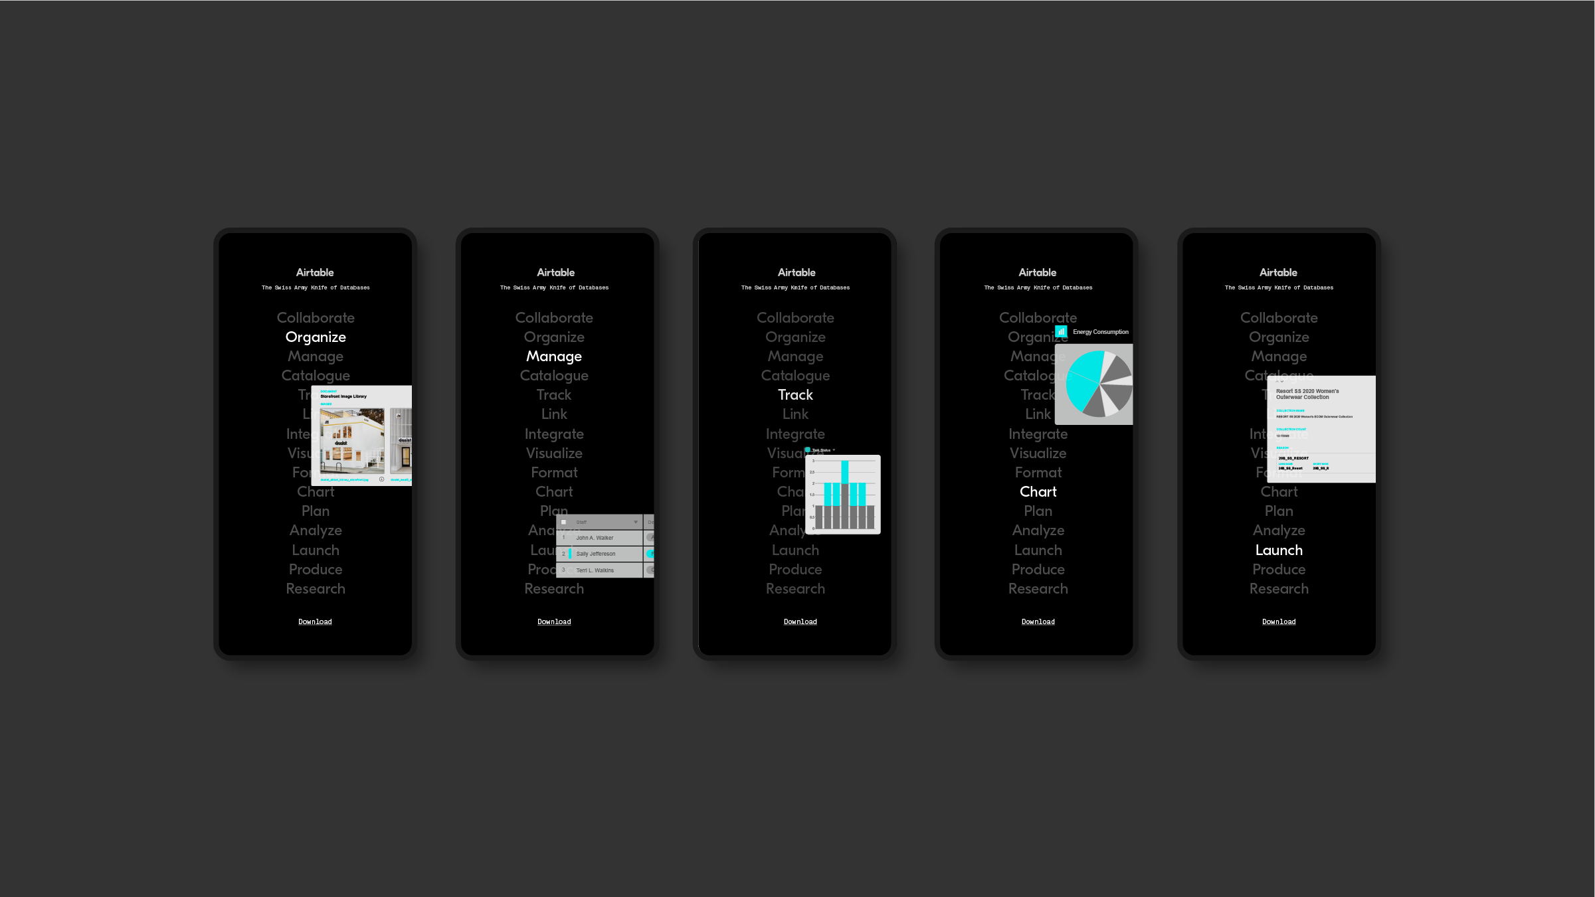This screenshot has height=897, width=1595.
Task: Choose Produce on the Track-highlighted phone
Action: coord(795,570)
